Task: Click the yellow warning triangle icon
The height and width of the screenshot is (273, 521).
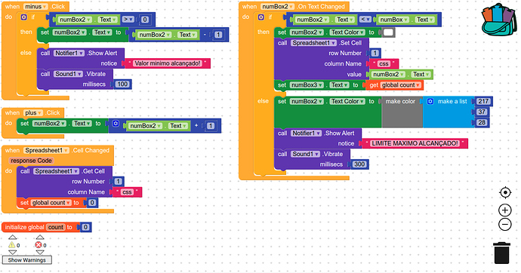Action: (x=11, y=245)
